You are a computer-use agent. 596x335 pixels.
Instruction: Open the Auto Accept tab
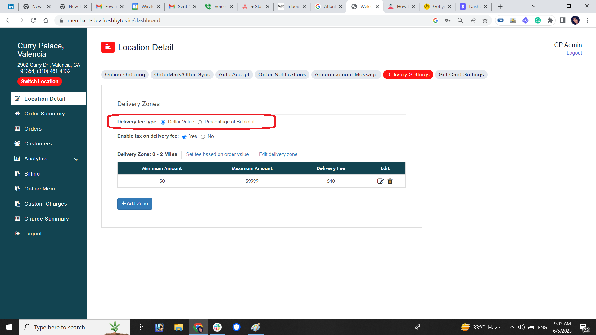click(234, 74)
